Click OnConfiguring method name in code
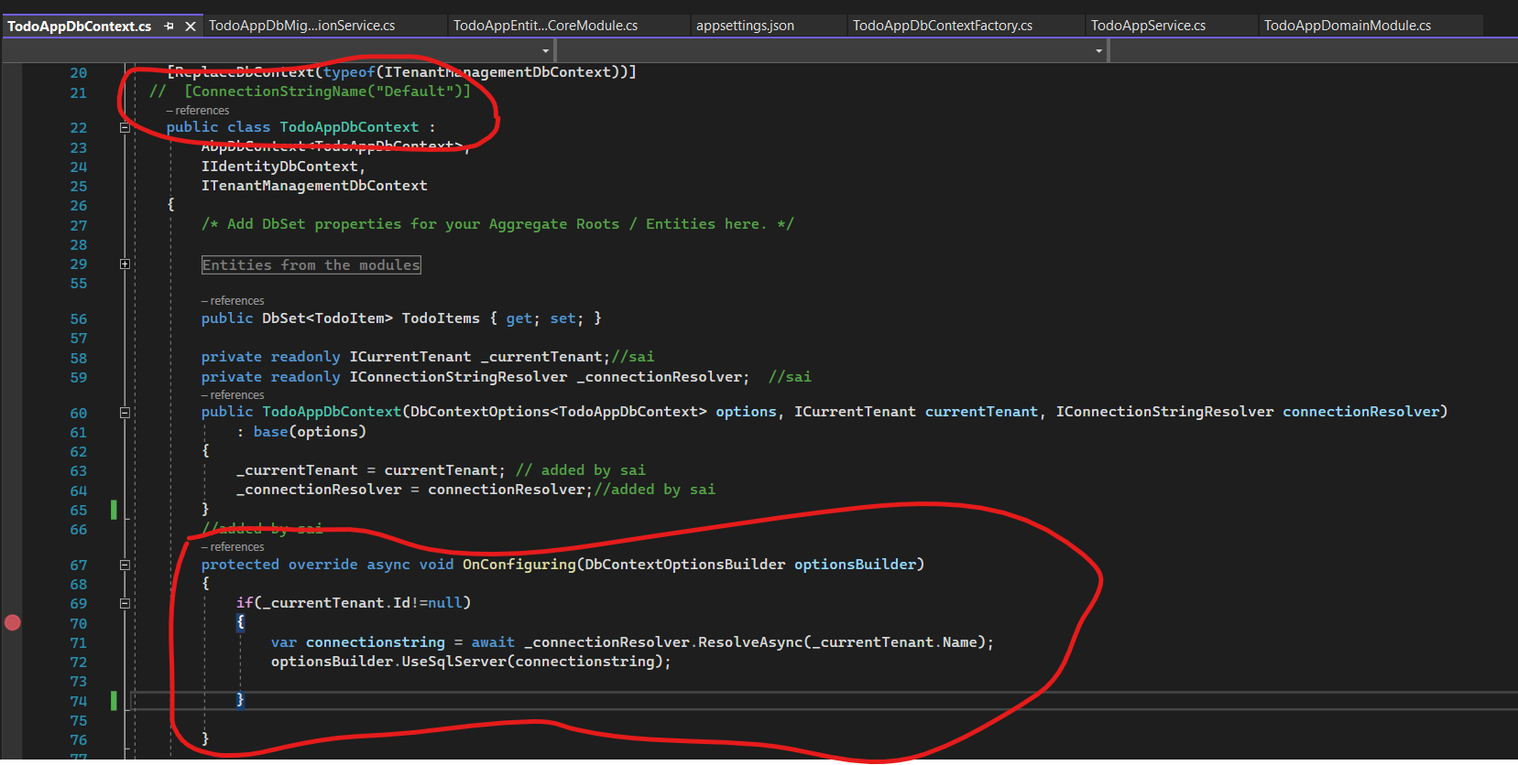1518x765 pixels. 519,565
